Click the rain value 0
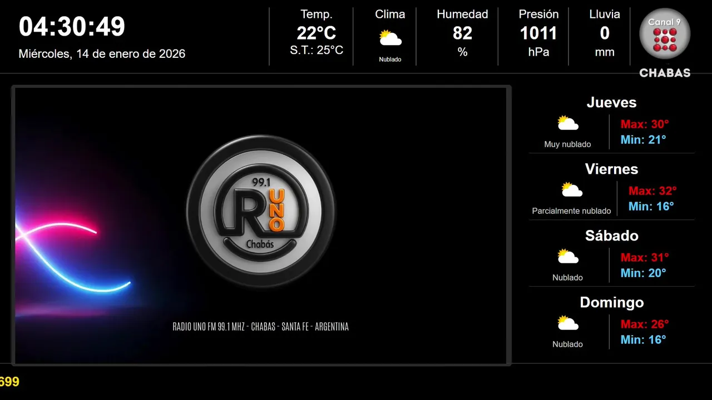The width and height of the screenshot is (712, 400). [x=605, y=33]
